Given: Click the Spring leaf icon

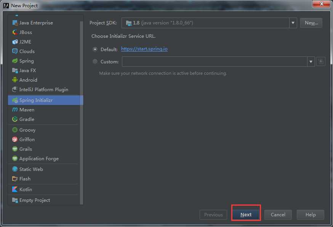Looking at the screenshot, I should [x=15, y=61].
